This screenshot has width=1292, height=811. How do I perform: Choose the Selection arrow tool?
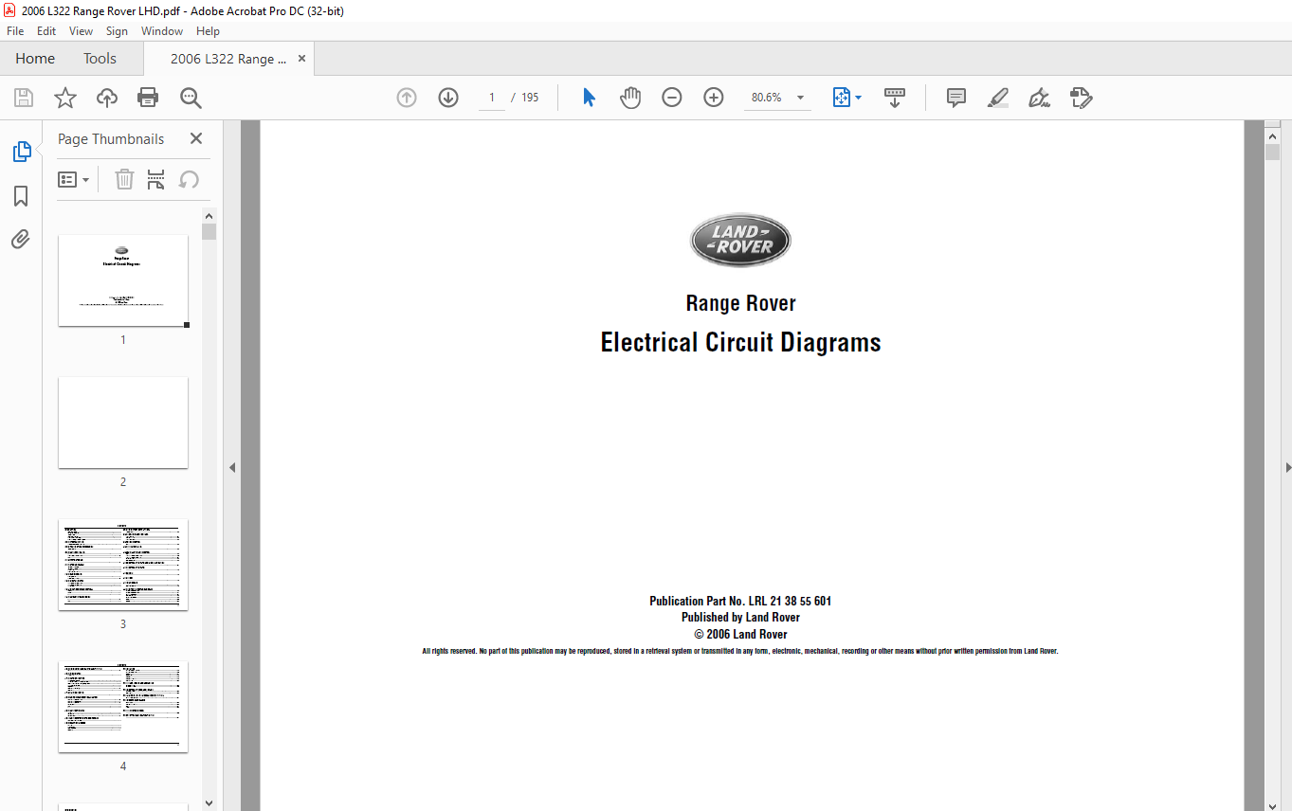tap(589, 98)
